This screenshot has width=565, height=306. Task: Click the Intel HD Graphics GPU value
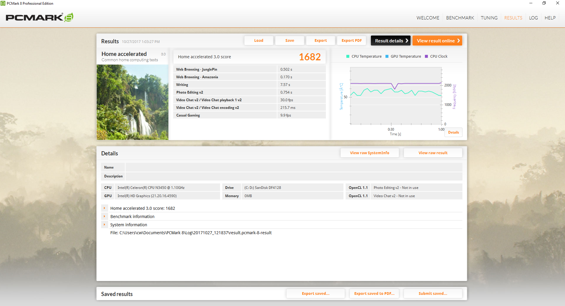click(147, 196)
